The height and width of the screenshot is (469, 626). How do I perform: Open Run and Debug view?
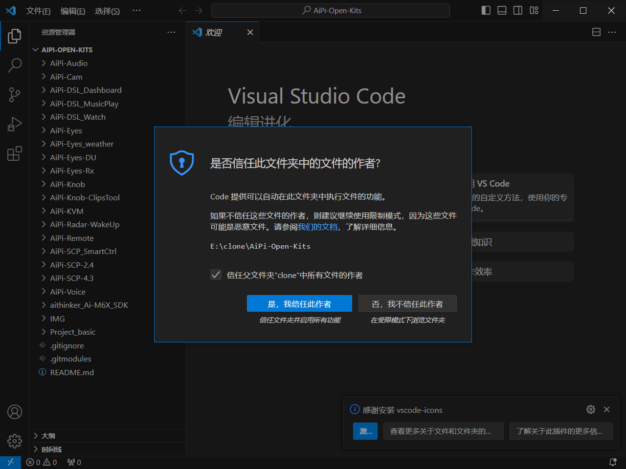15,124
